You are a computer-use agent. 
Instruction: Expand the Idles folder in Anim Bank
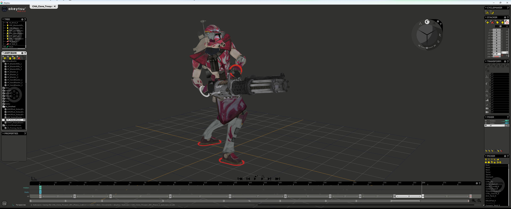(x=4, y=88)
